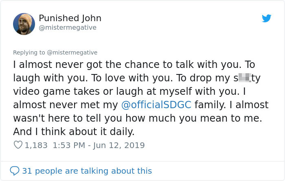Open the @mistermegative handle under the name
This screenshot has height=181, width=285.
point(68,28)
